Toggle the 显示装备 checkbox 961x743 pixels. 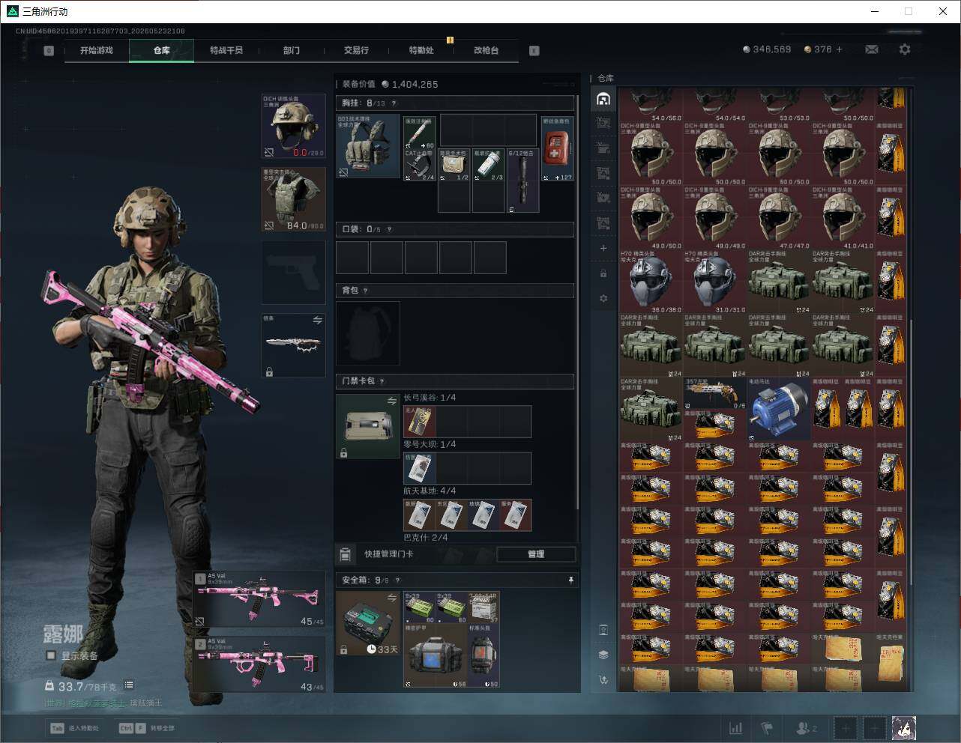(x=51, y=655)
